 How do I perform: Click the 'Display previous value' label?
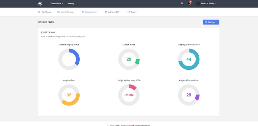pyautogui.click(x=189, y=45)
